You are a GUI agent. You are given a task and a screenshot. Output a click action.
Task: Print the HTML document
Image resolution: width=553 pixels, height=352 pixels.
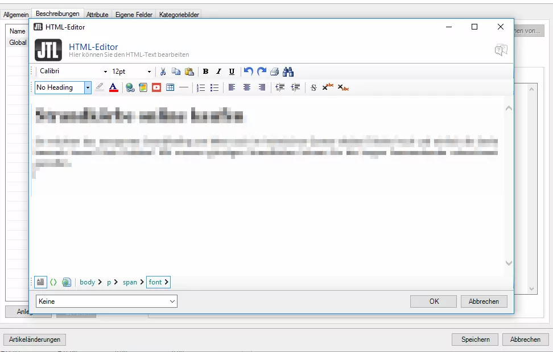click(x=274, y=72)
